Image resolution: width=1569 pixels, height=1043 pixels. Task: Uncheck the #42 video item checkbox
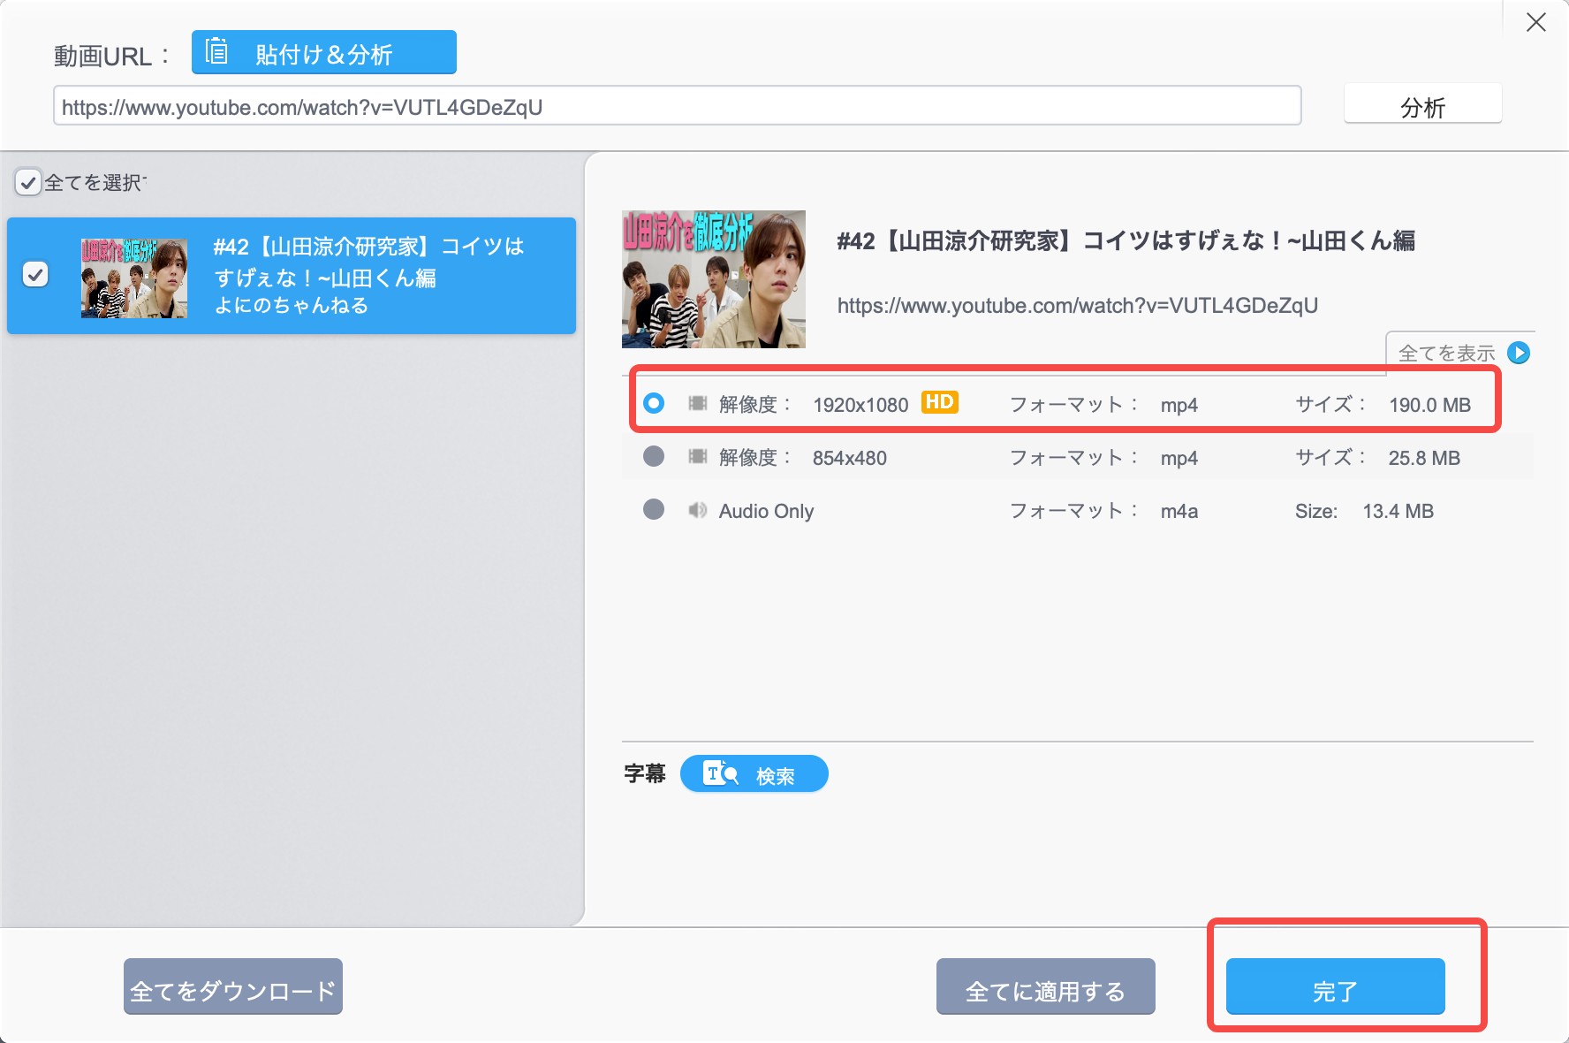(x=35, y=275)
